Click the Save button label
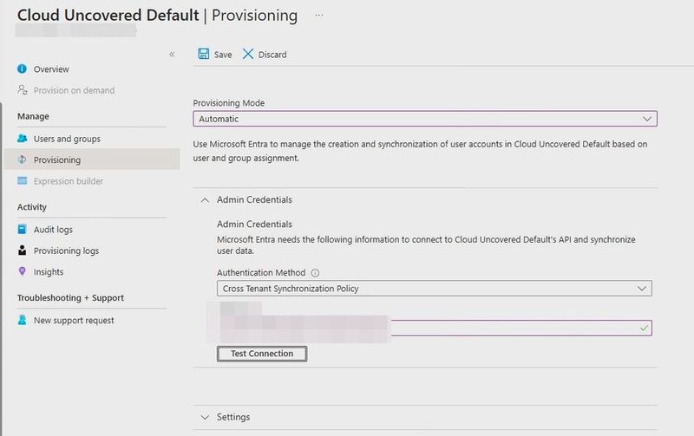Viewport: 694px width, 436px height. click(x=223, y=55)
